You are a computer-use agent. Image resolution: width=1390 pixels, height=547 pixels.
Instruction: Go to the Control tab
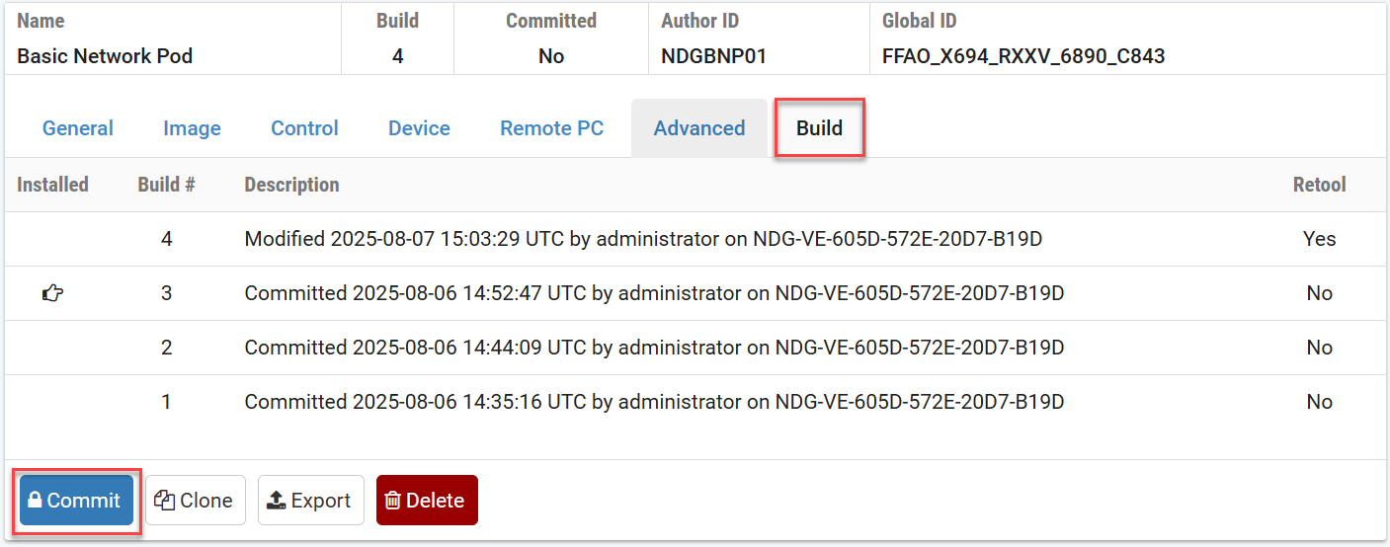pos(304,128)
